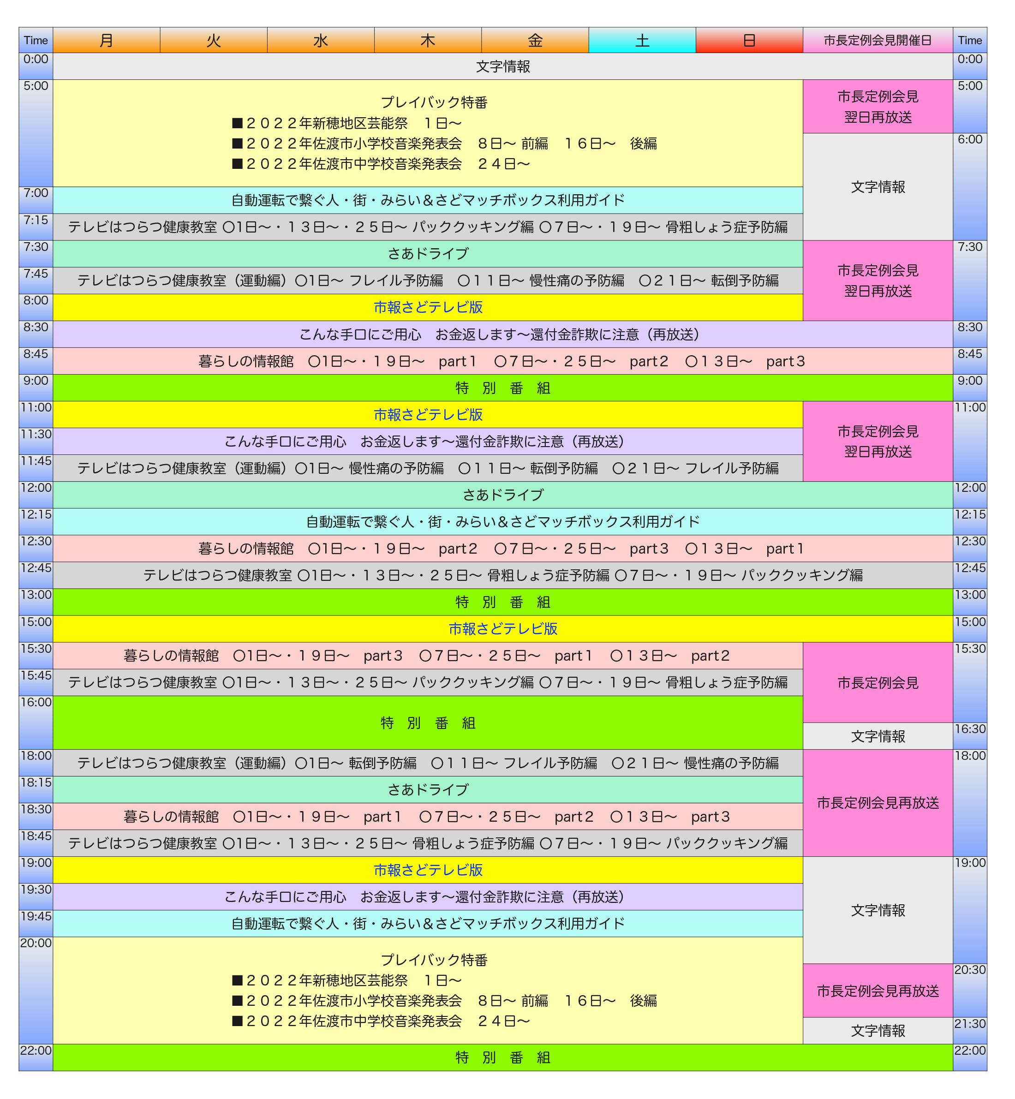Click the 月 (Monday) column header
The height and width of the screenshot is (1099, 1015).
107,40
